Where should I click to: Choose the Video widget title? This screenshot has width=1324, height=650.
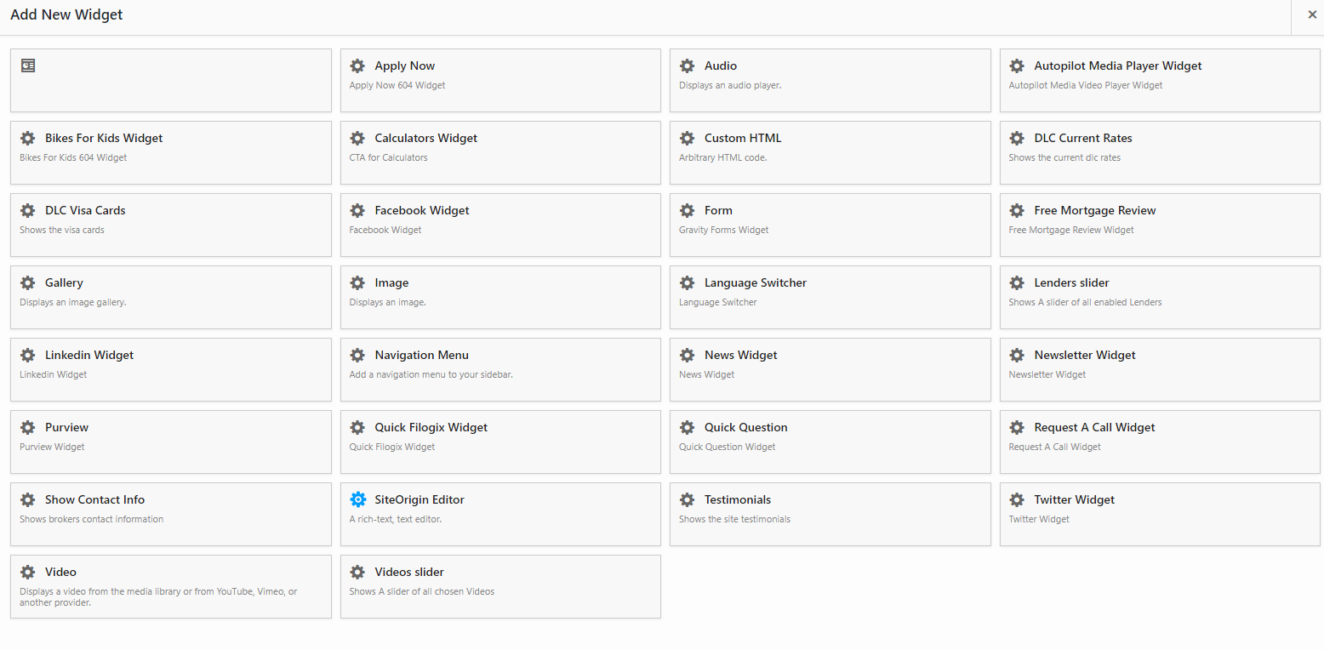click(x=60, y=572)
